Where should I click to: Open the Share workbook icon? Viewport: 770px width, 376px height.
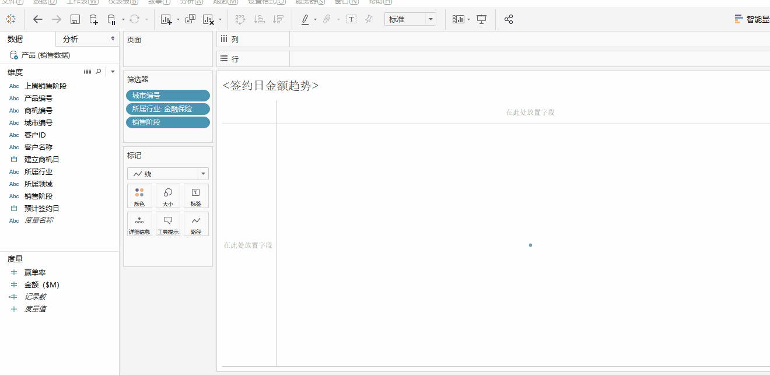click(509, 19)
